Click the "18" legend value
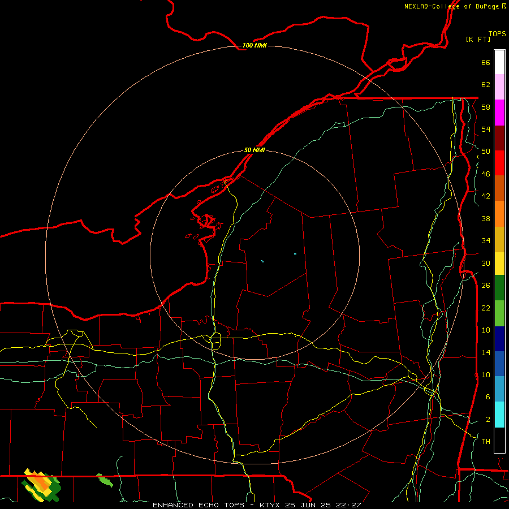This screenshot has height=509, width=509. coord(486,330)
